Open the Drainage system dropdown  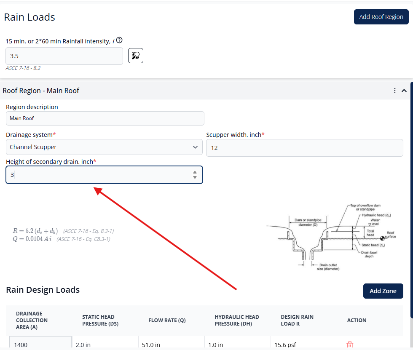[x=105, y=147]
